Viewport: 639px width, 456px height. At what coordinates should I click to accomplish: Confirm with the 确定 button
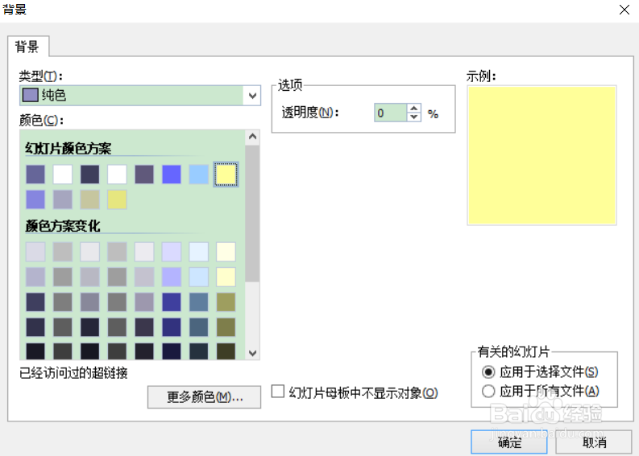[509, 442]
